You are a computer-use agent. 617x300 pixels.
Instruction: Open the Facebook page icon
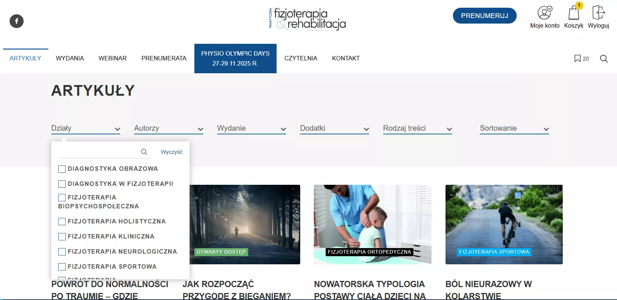(x=17, y=21)
